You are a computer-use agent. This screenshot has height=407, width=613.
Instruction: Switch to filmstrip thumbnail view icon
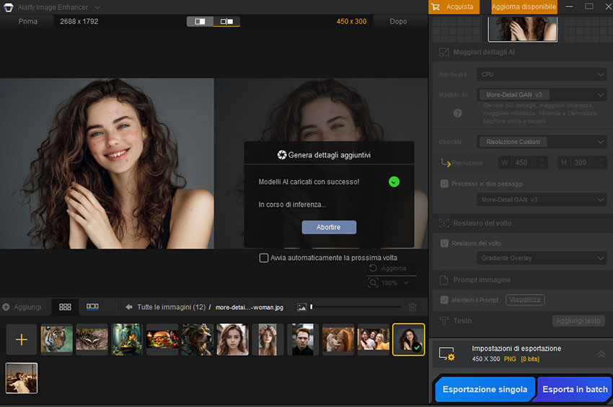pyautogui.click(x=92, y=307)
